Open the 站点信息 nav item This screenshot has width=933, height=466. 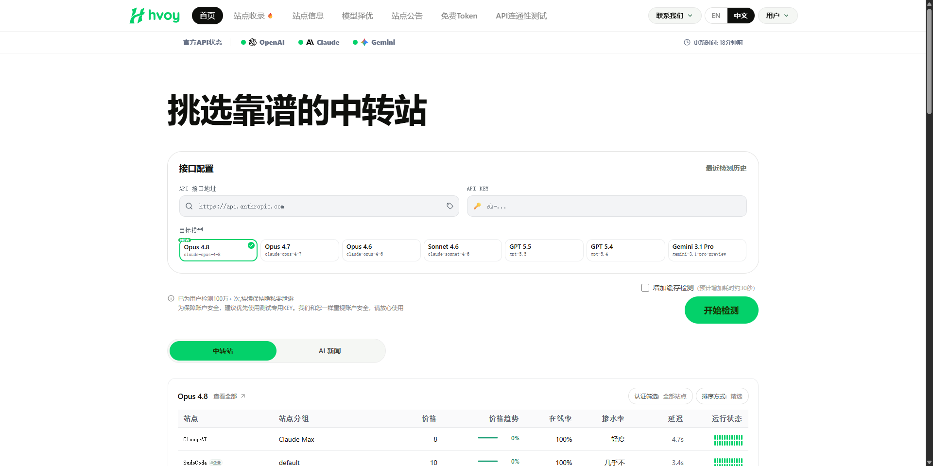pyautogui.click(x=308, y=16)
